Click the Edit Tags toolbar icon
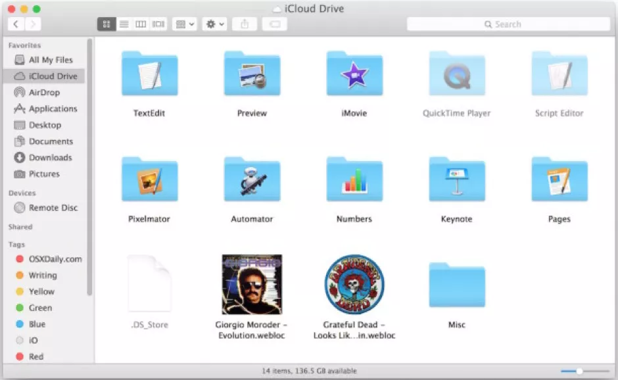Image resolution: width=618 pixels, height=380 pixels. click(274, 24)
